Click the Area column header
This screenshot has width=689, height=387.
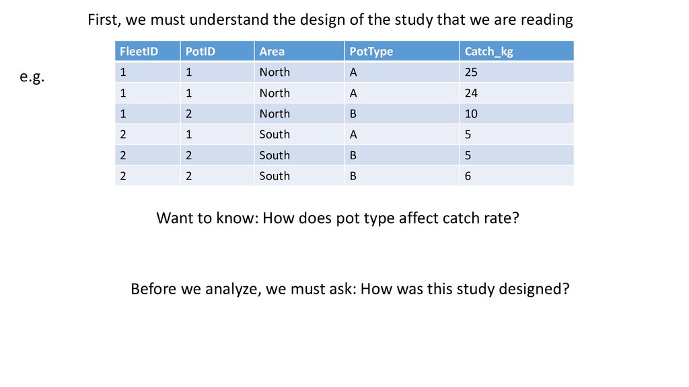pos(299,51)
